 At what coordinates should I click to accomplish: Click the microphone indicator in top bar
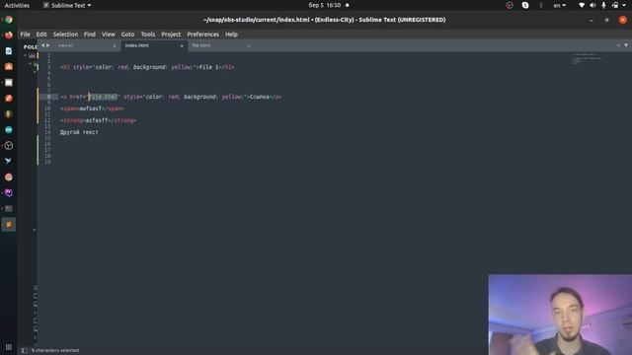pyautogui.click(x=603, y=5)
